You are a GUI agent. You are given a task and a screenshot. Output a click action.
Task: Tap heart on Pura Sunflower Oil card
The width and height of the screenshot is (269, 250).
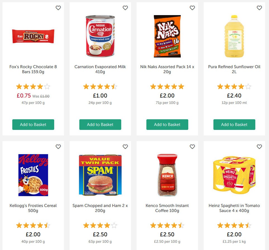pos(259,8)
